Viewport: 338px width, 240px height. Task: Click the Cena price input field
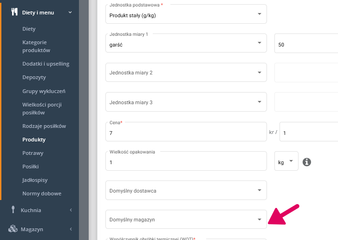coord(186,133)
